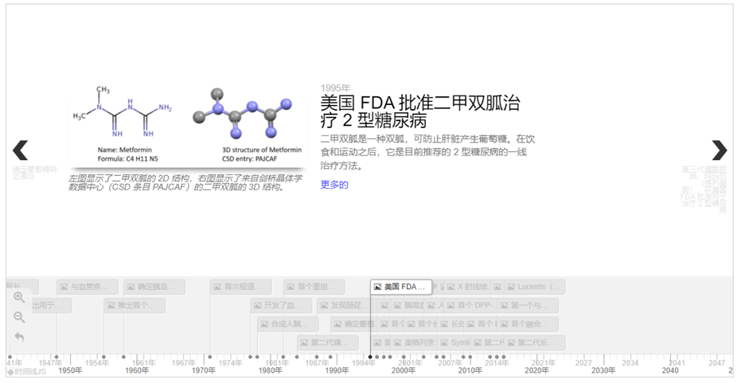Viewport: 741px width, 383px height.
Task: Select the 第一个与... timeline marker
Action: pyautogui.click(x=528, y=306)
